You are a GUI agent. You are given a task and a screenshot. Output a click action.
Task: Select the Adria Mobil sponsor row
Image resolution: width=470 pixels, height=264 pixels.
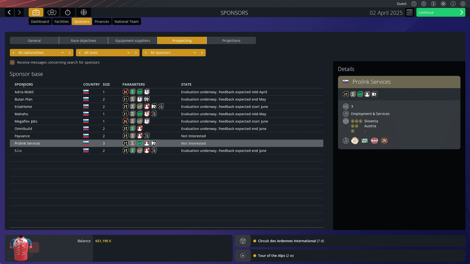point(167,92)
